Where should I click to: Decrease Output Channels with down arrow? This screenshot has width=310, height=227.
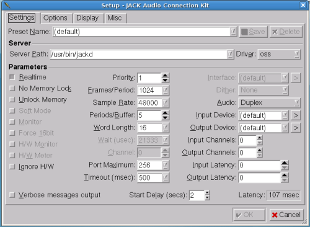[260, 155]
